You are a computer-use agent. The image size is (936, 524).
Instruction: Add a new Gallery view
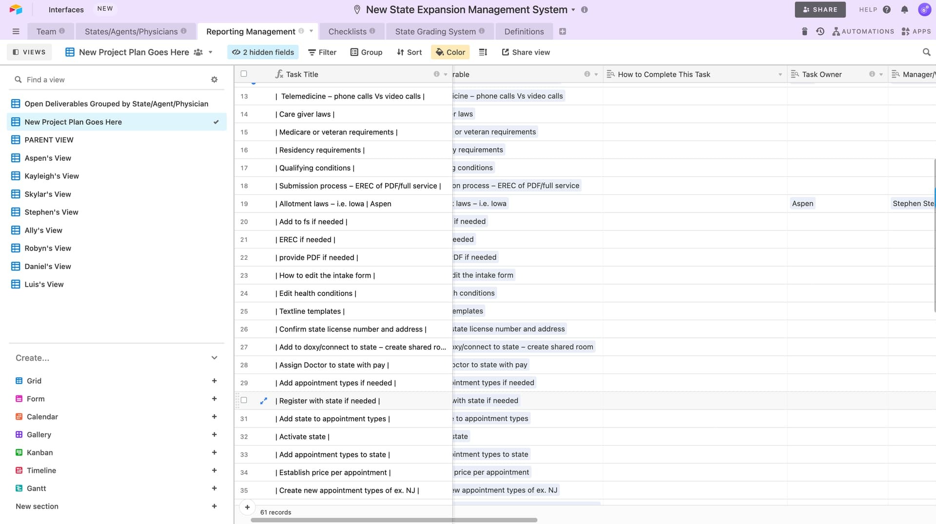[x=214, y=434]
